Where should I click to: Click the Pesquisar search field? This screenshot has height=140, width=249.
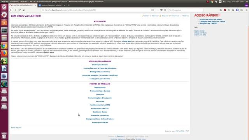click(186, 10)
